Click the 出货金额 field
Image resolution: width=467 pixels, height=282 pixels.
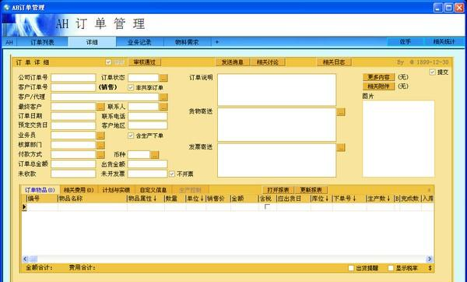(x=148, y=164)
